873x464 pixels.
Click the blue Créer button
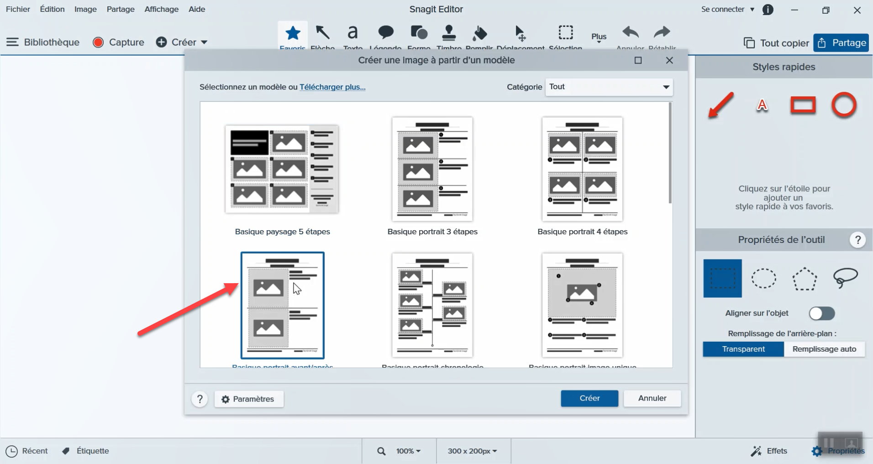coord(589,398)
